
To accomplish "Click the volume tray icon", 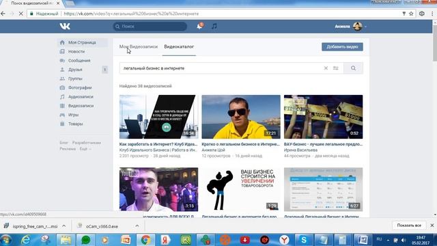I will pos(404,240).
